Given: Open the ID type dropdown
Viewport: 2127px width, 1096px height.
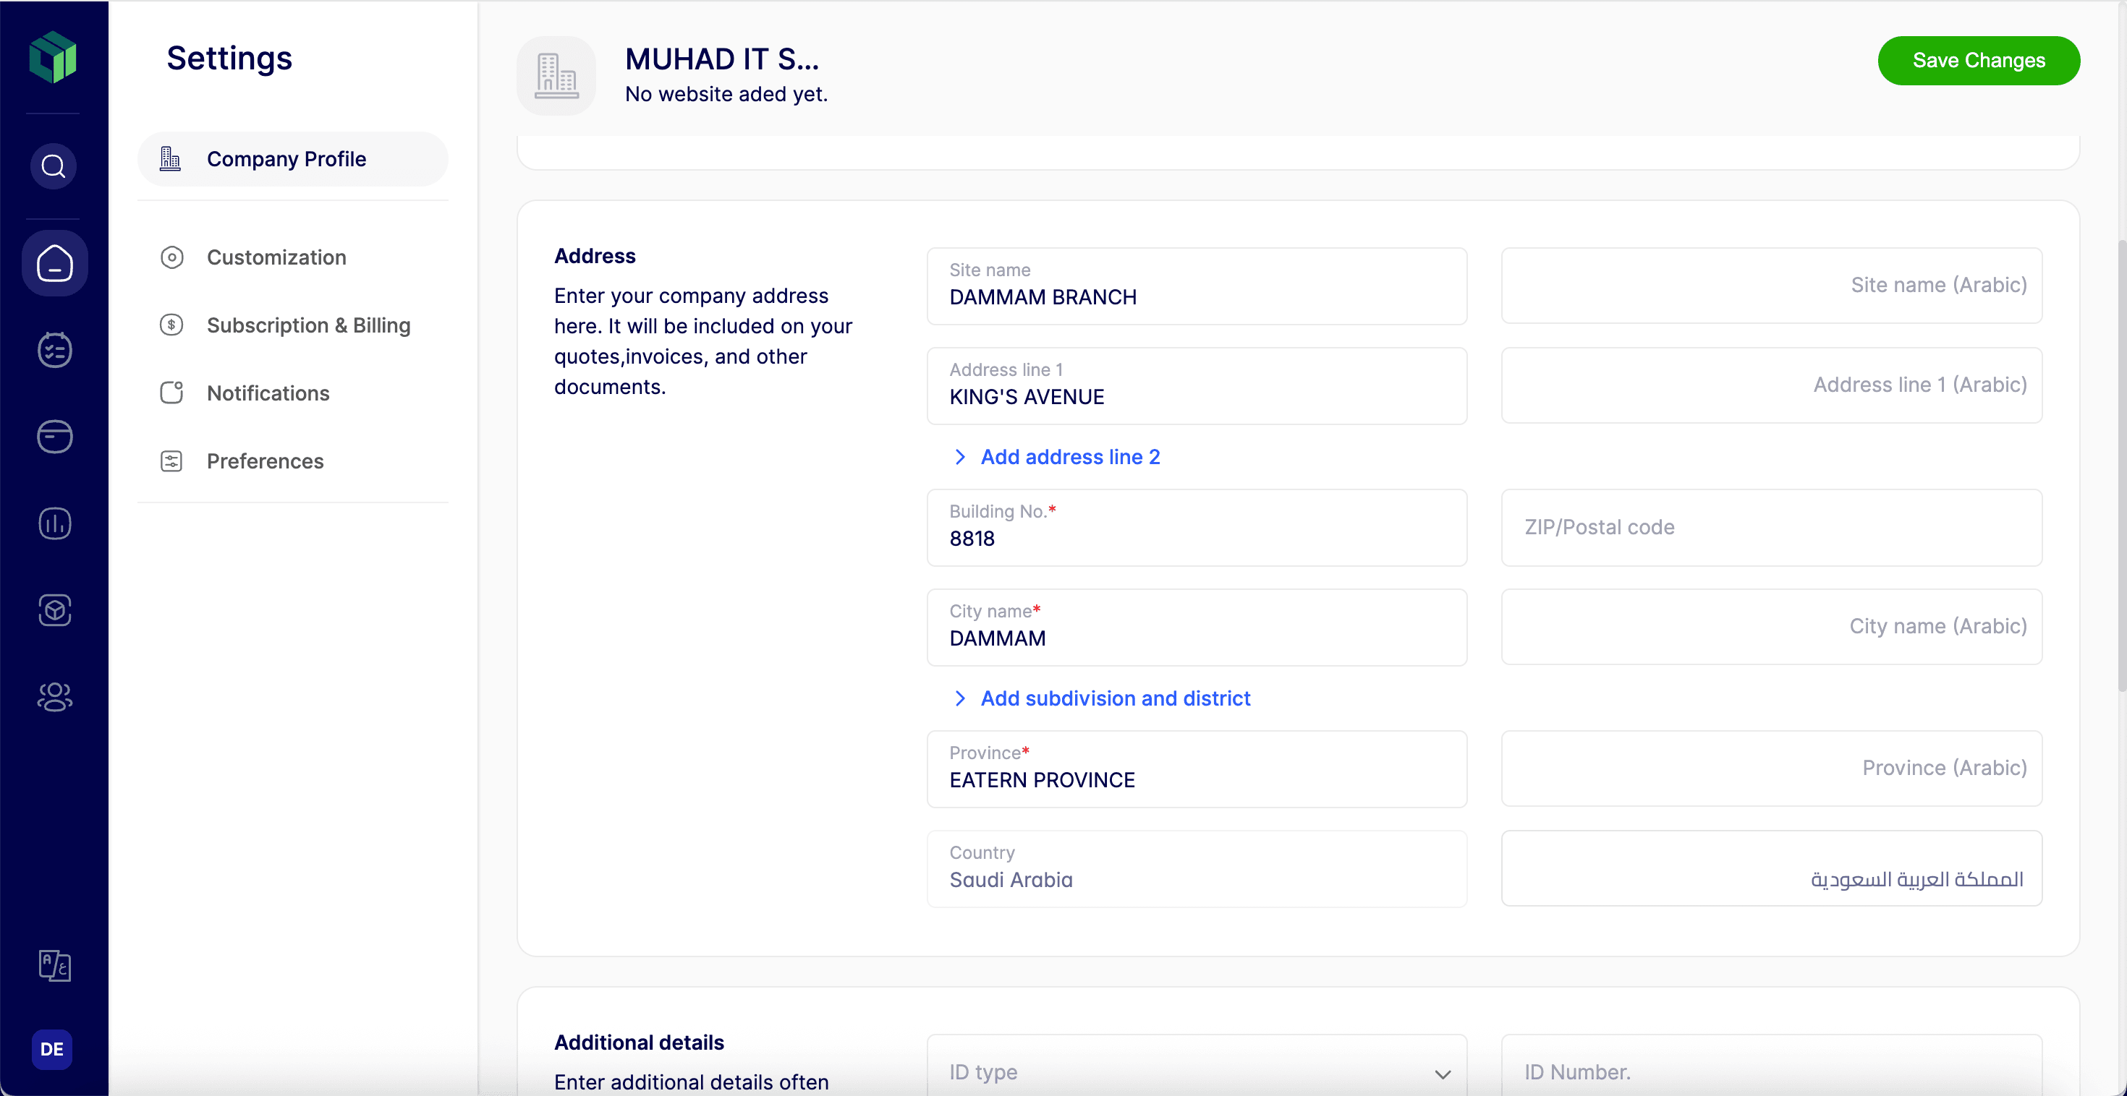Looking at the screenshot, I should click(x=1197, y=1071).
